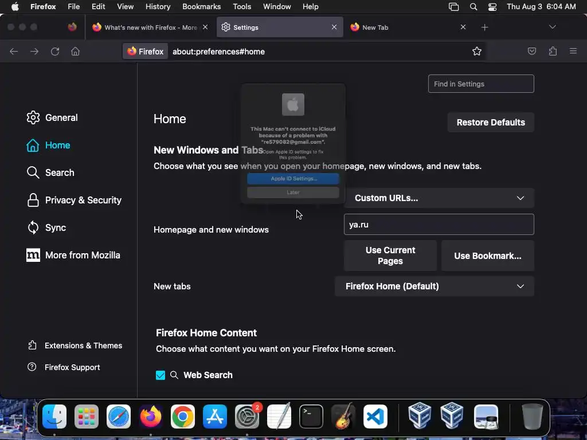Open Launchpad from the dock
Screen dimensions: 587x440
(x=87, y=417)
